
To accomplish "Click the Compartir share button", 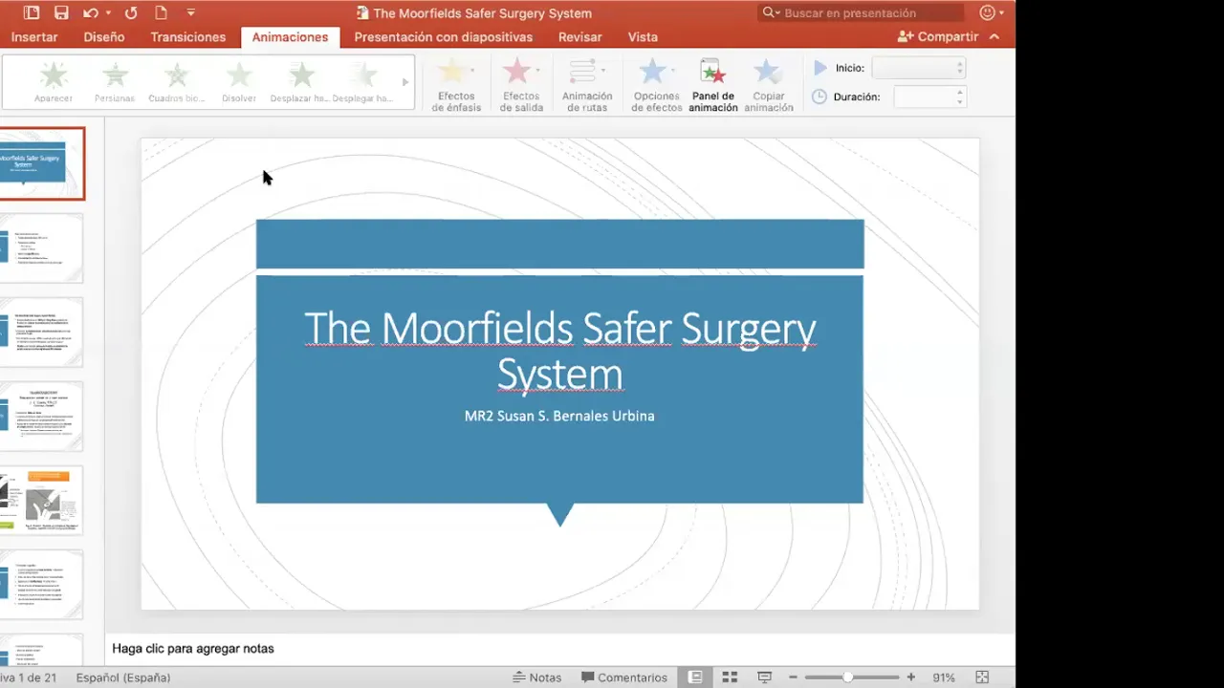I will coord(938,37).
